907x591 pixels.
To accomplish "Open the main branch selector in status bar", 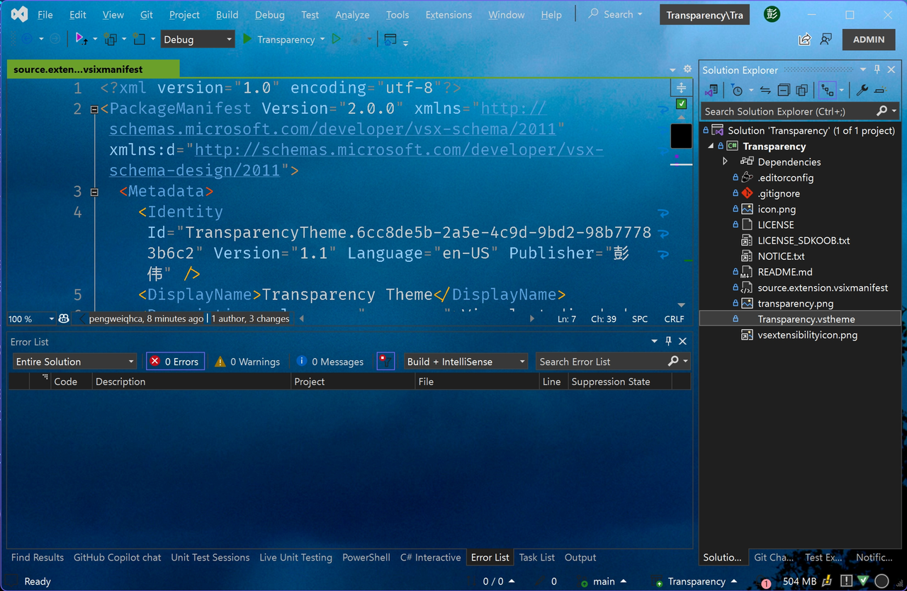I will click(x=604, y=581).
